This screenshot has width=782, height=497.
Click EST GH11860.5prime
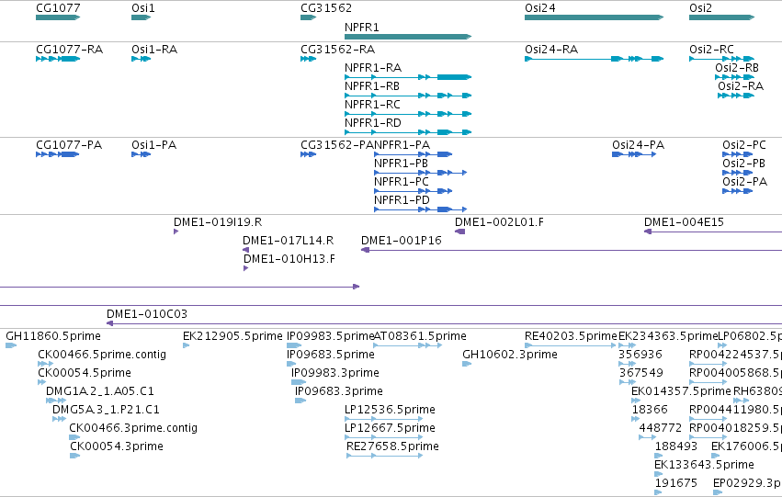point(11,345)
